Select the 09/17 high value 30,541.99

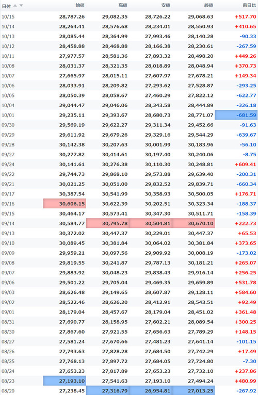115,194
